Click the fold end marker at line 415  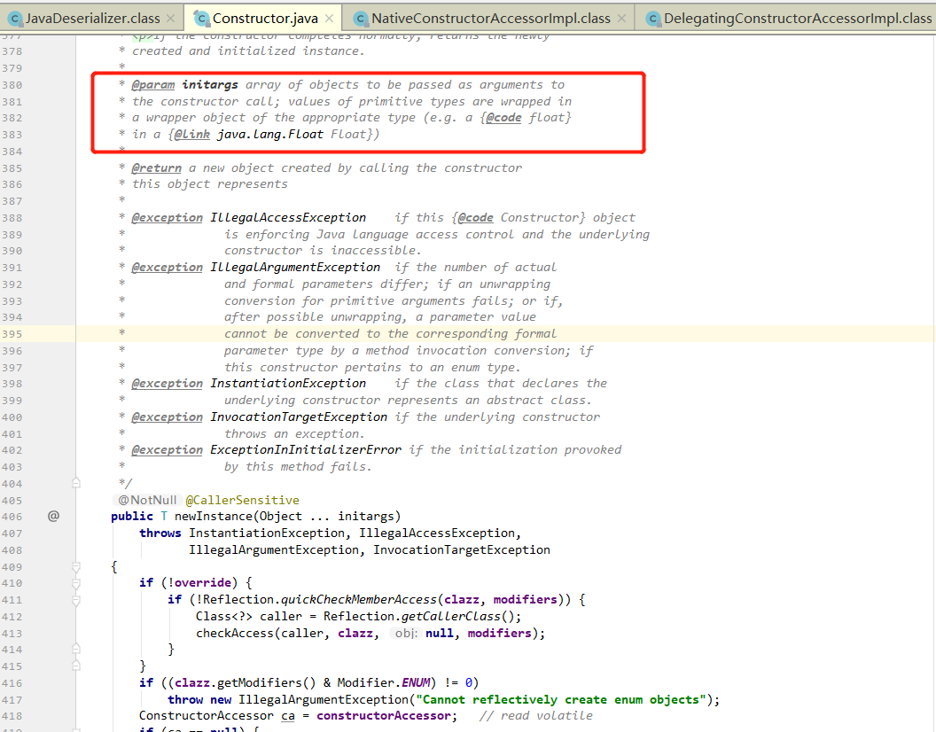[x=76, y=666]
